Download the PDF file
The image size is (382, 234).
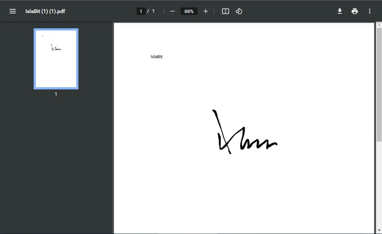(x=339, y=11)
